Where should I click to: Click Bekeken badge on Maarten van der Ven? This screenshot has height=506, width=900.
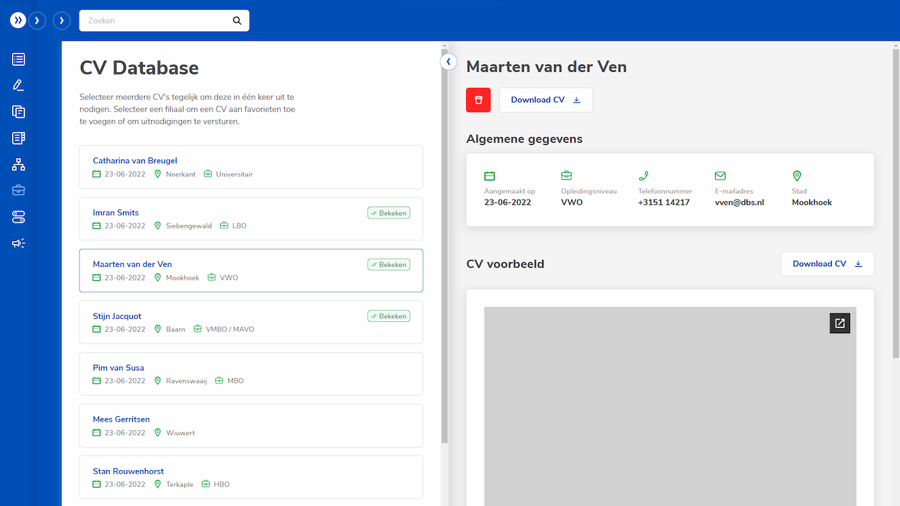tap(388, 264)
